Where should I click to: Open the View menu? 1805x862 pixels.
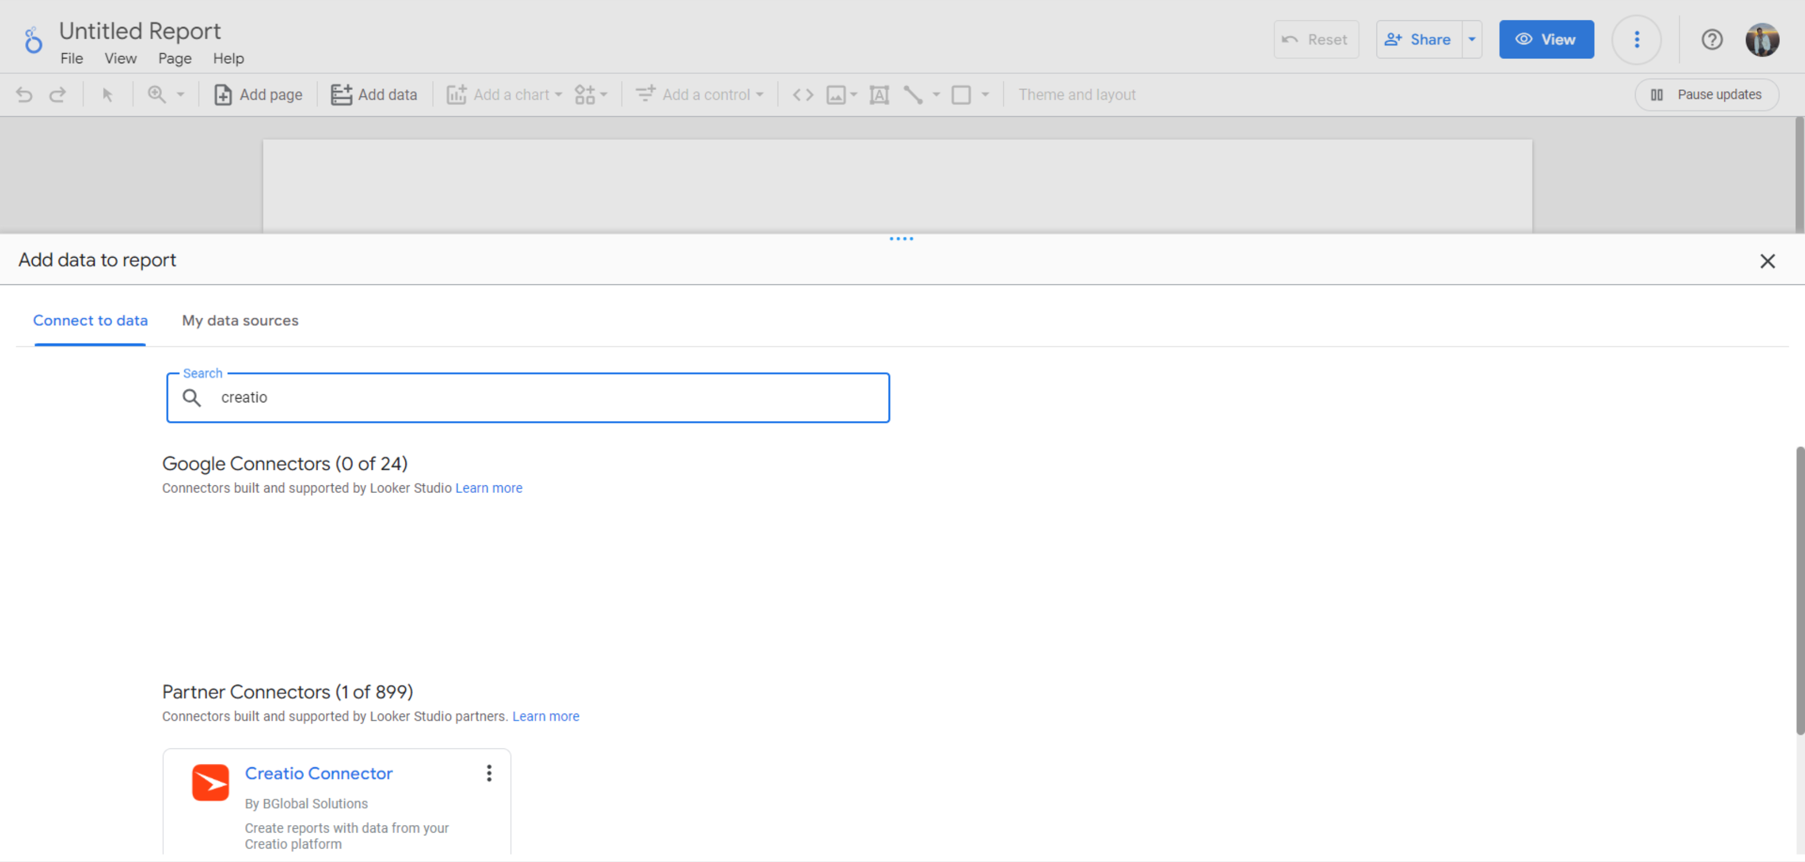tap(121, 58)
